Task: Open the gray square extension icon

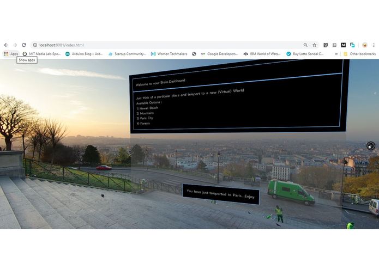Action: [334, 45]
